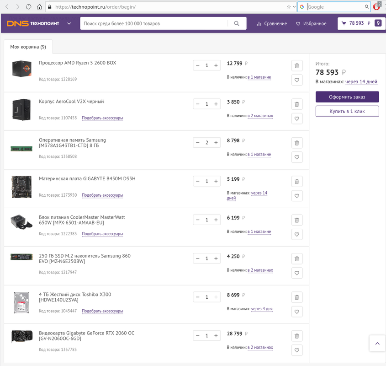
Task: Open product Материнская плата GIGABYTE B450M DS3H
Action: click(87, 179)
